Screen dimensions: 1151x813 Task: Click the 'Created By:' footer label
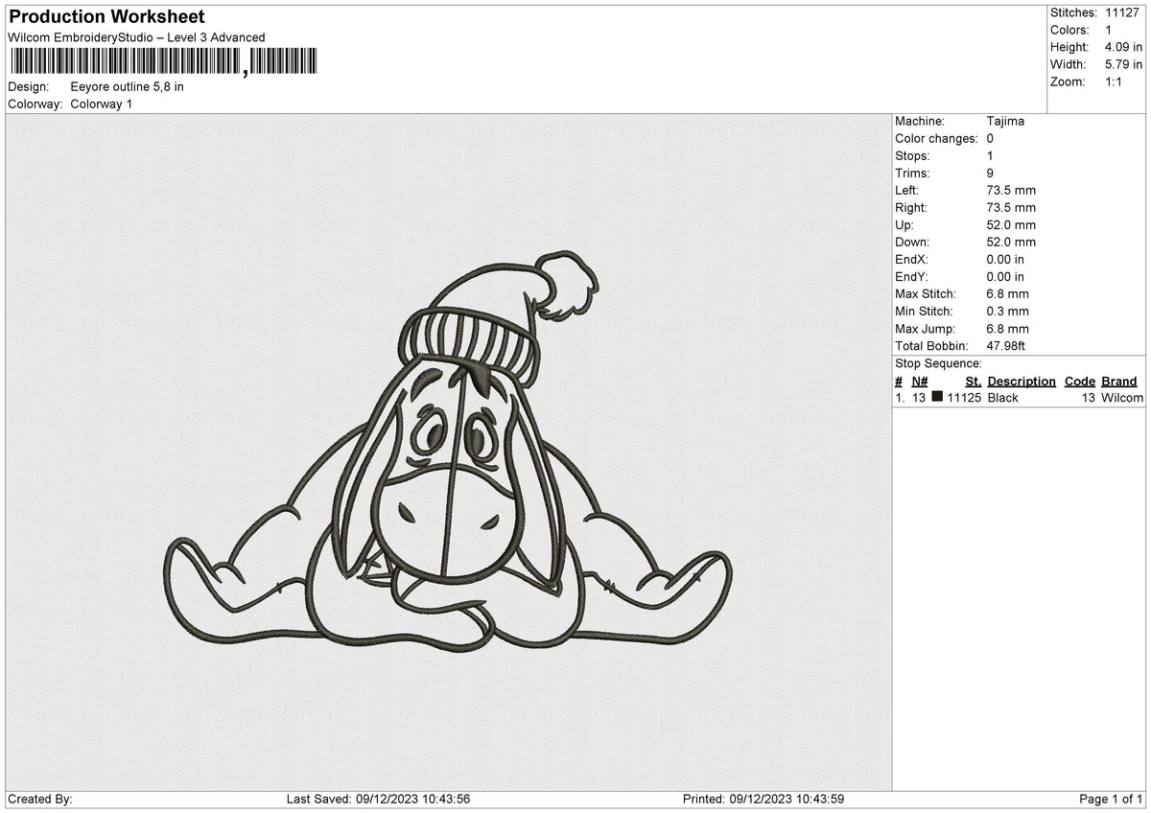[40, 799]
